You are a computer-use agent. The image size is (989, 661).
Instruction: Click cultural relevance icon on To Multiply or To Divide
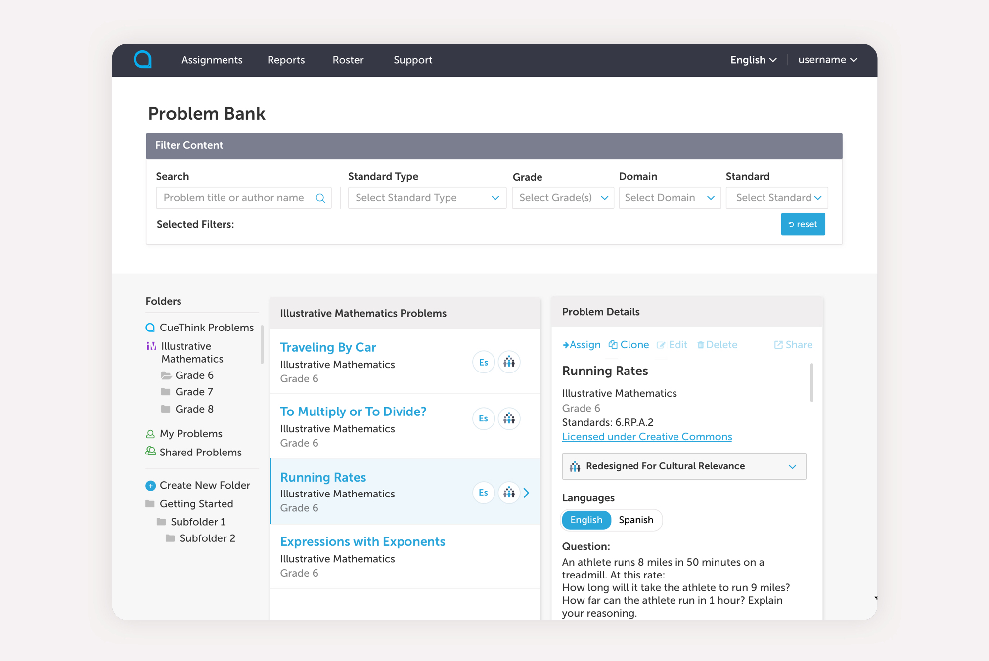point(509,419)
